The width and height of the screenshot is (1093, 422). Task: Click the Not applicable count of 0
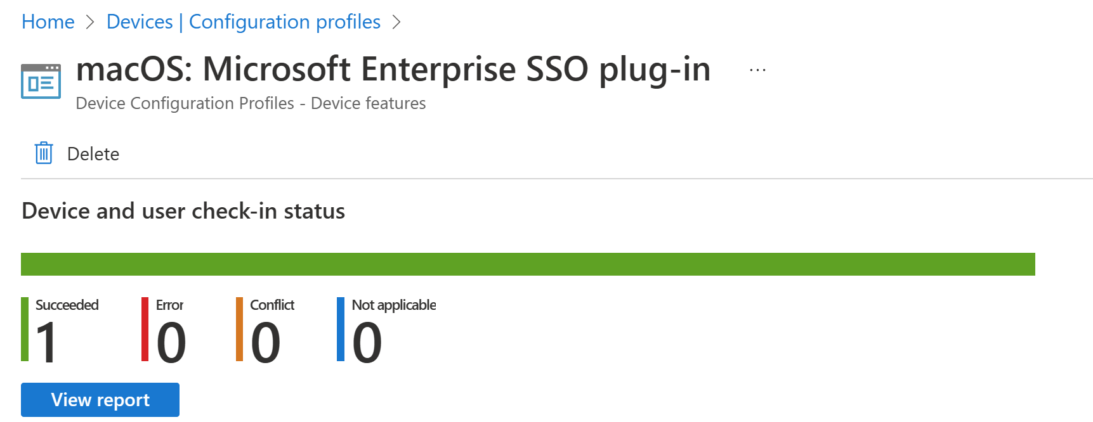coord(368,342)
